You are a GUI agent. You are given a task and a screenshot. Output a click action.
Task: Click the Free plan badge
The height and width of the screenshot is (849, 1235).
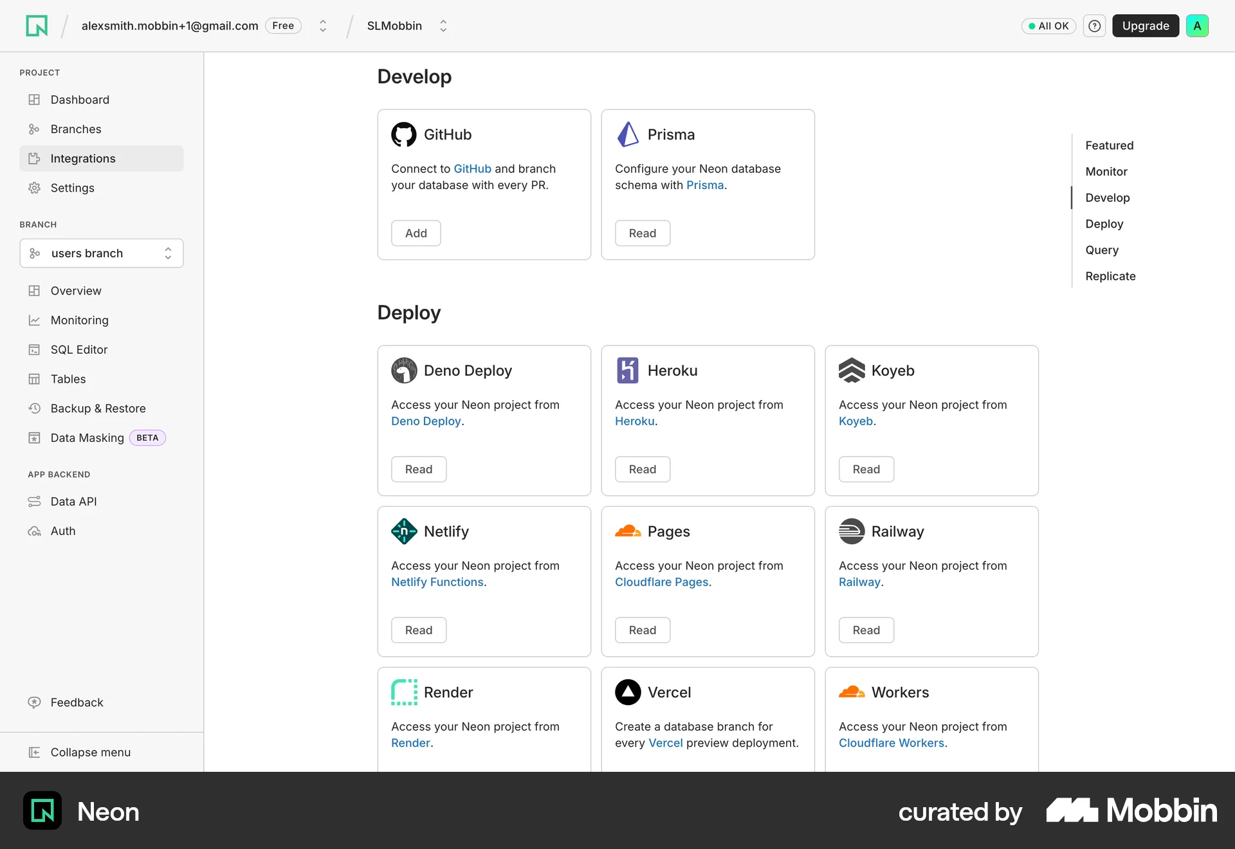pos(283,26)
